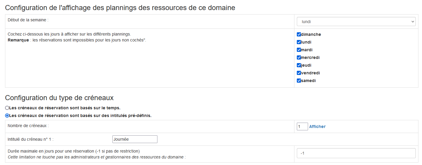Uncheck the lundi checkbox
This screenshot has width=422, height=165.
299,42
